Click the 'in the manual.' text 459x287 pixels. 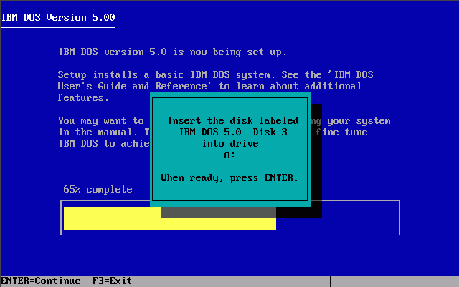click(98, 132)
